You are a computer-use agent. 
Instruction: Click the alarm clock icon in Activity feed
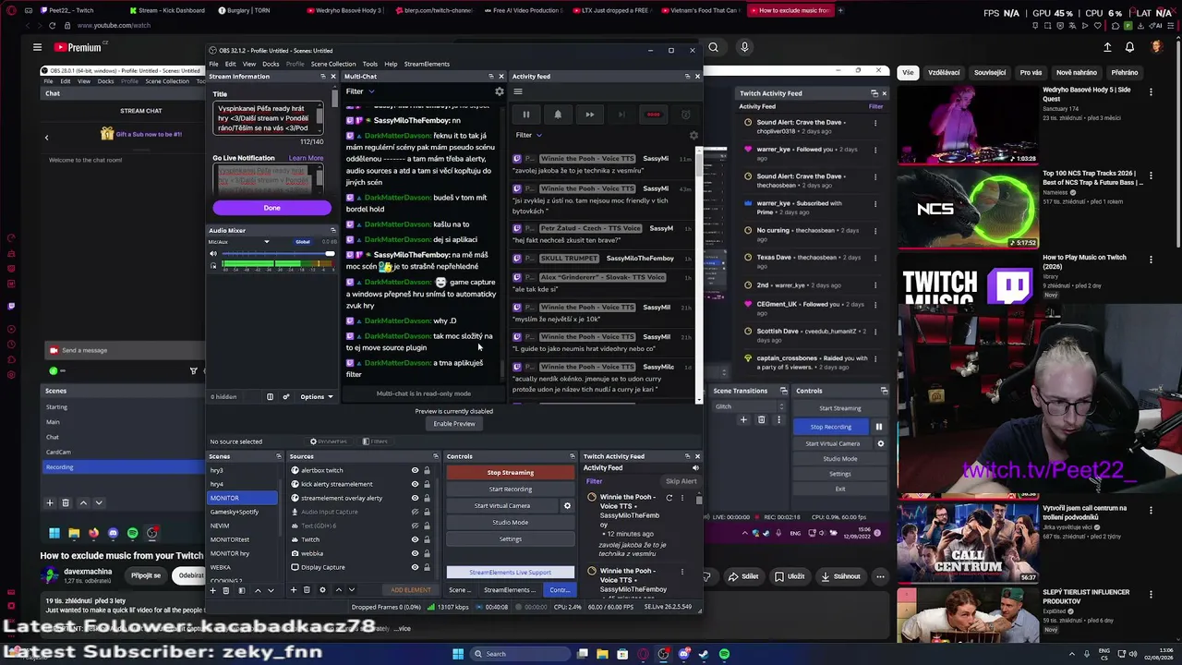(x=685, y=115)
